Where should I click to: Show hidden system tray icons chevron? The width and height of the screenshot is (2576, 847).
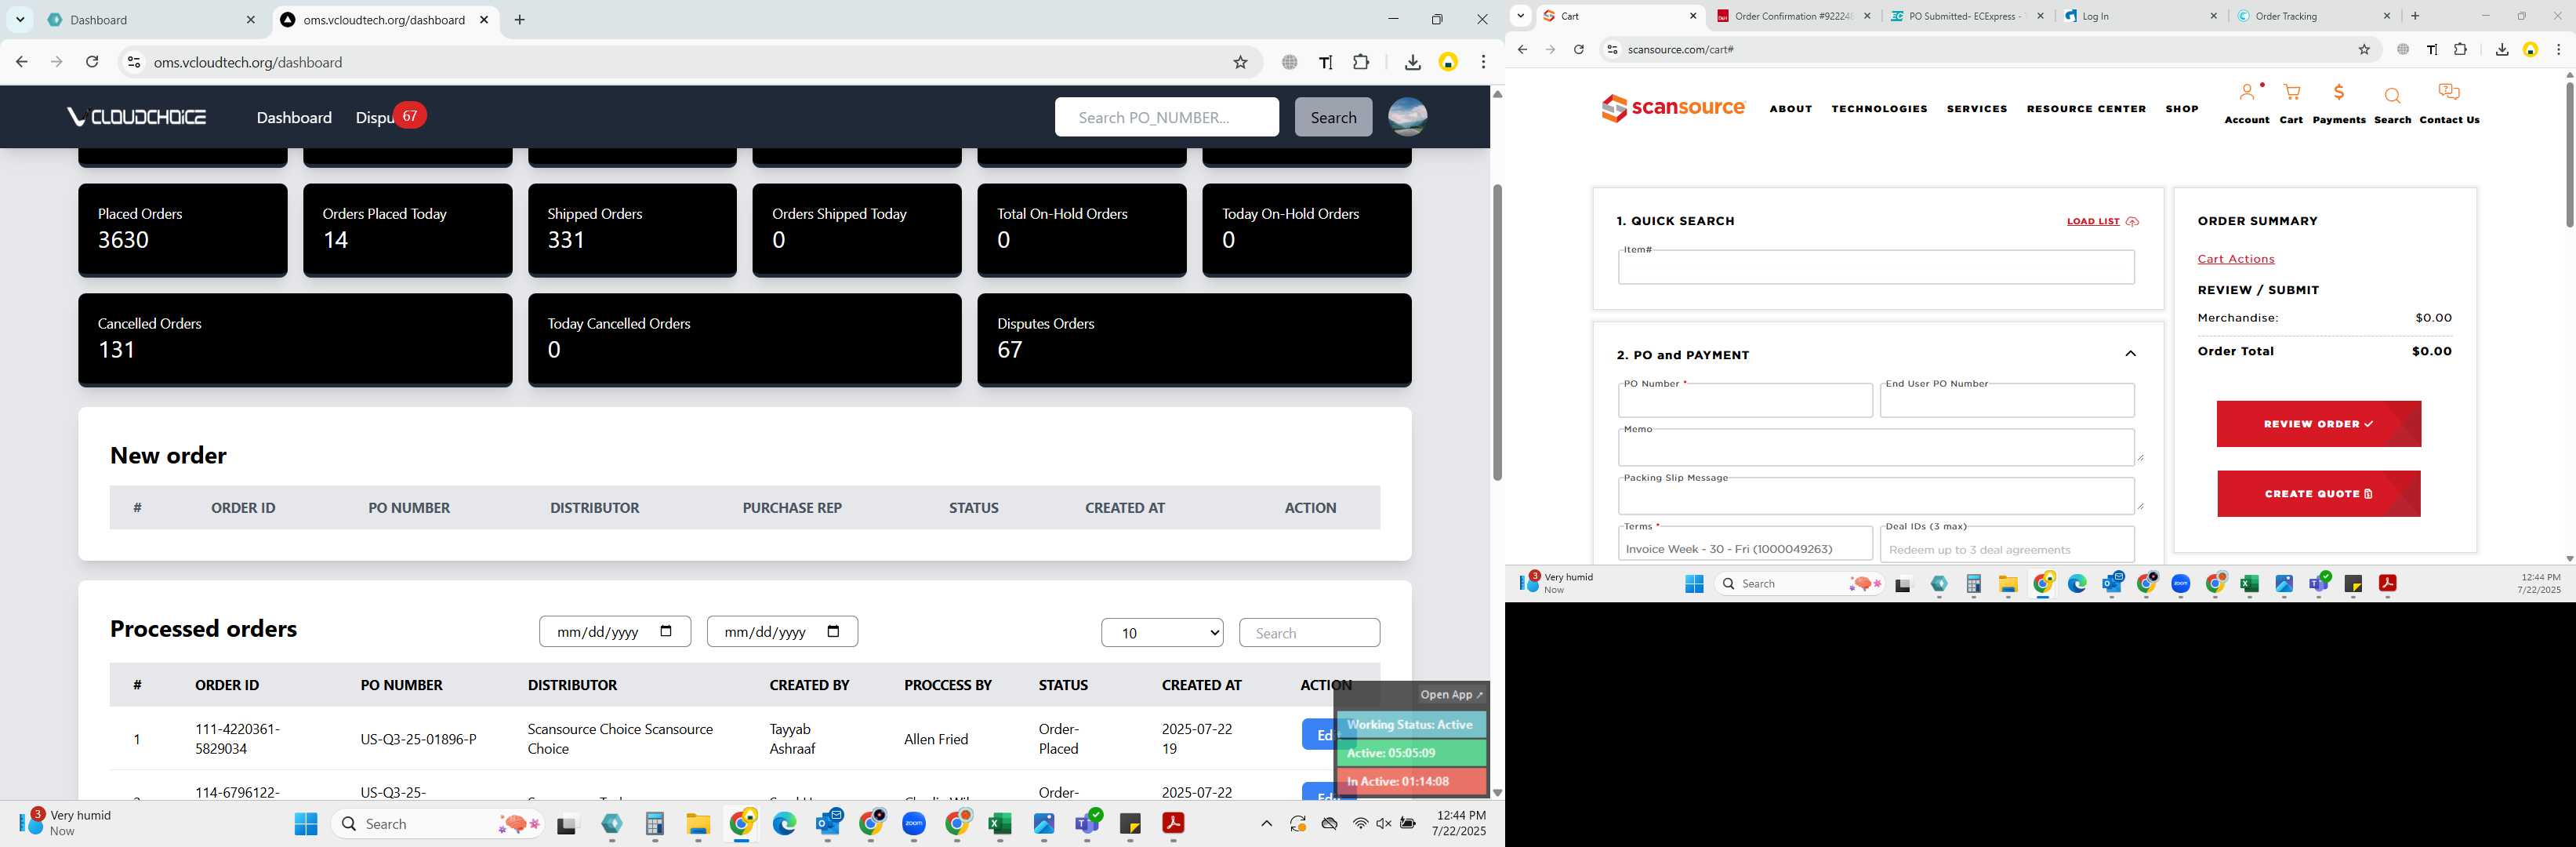(1266, 824)
